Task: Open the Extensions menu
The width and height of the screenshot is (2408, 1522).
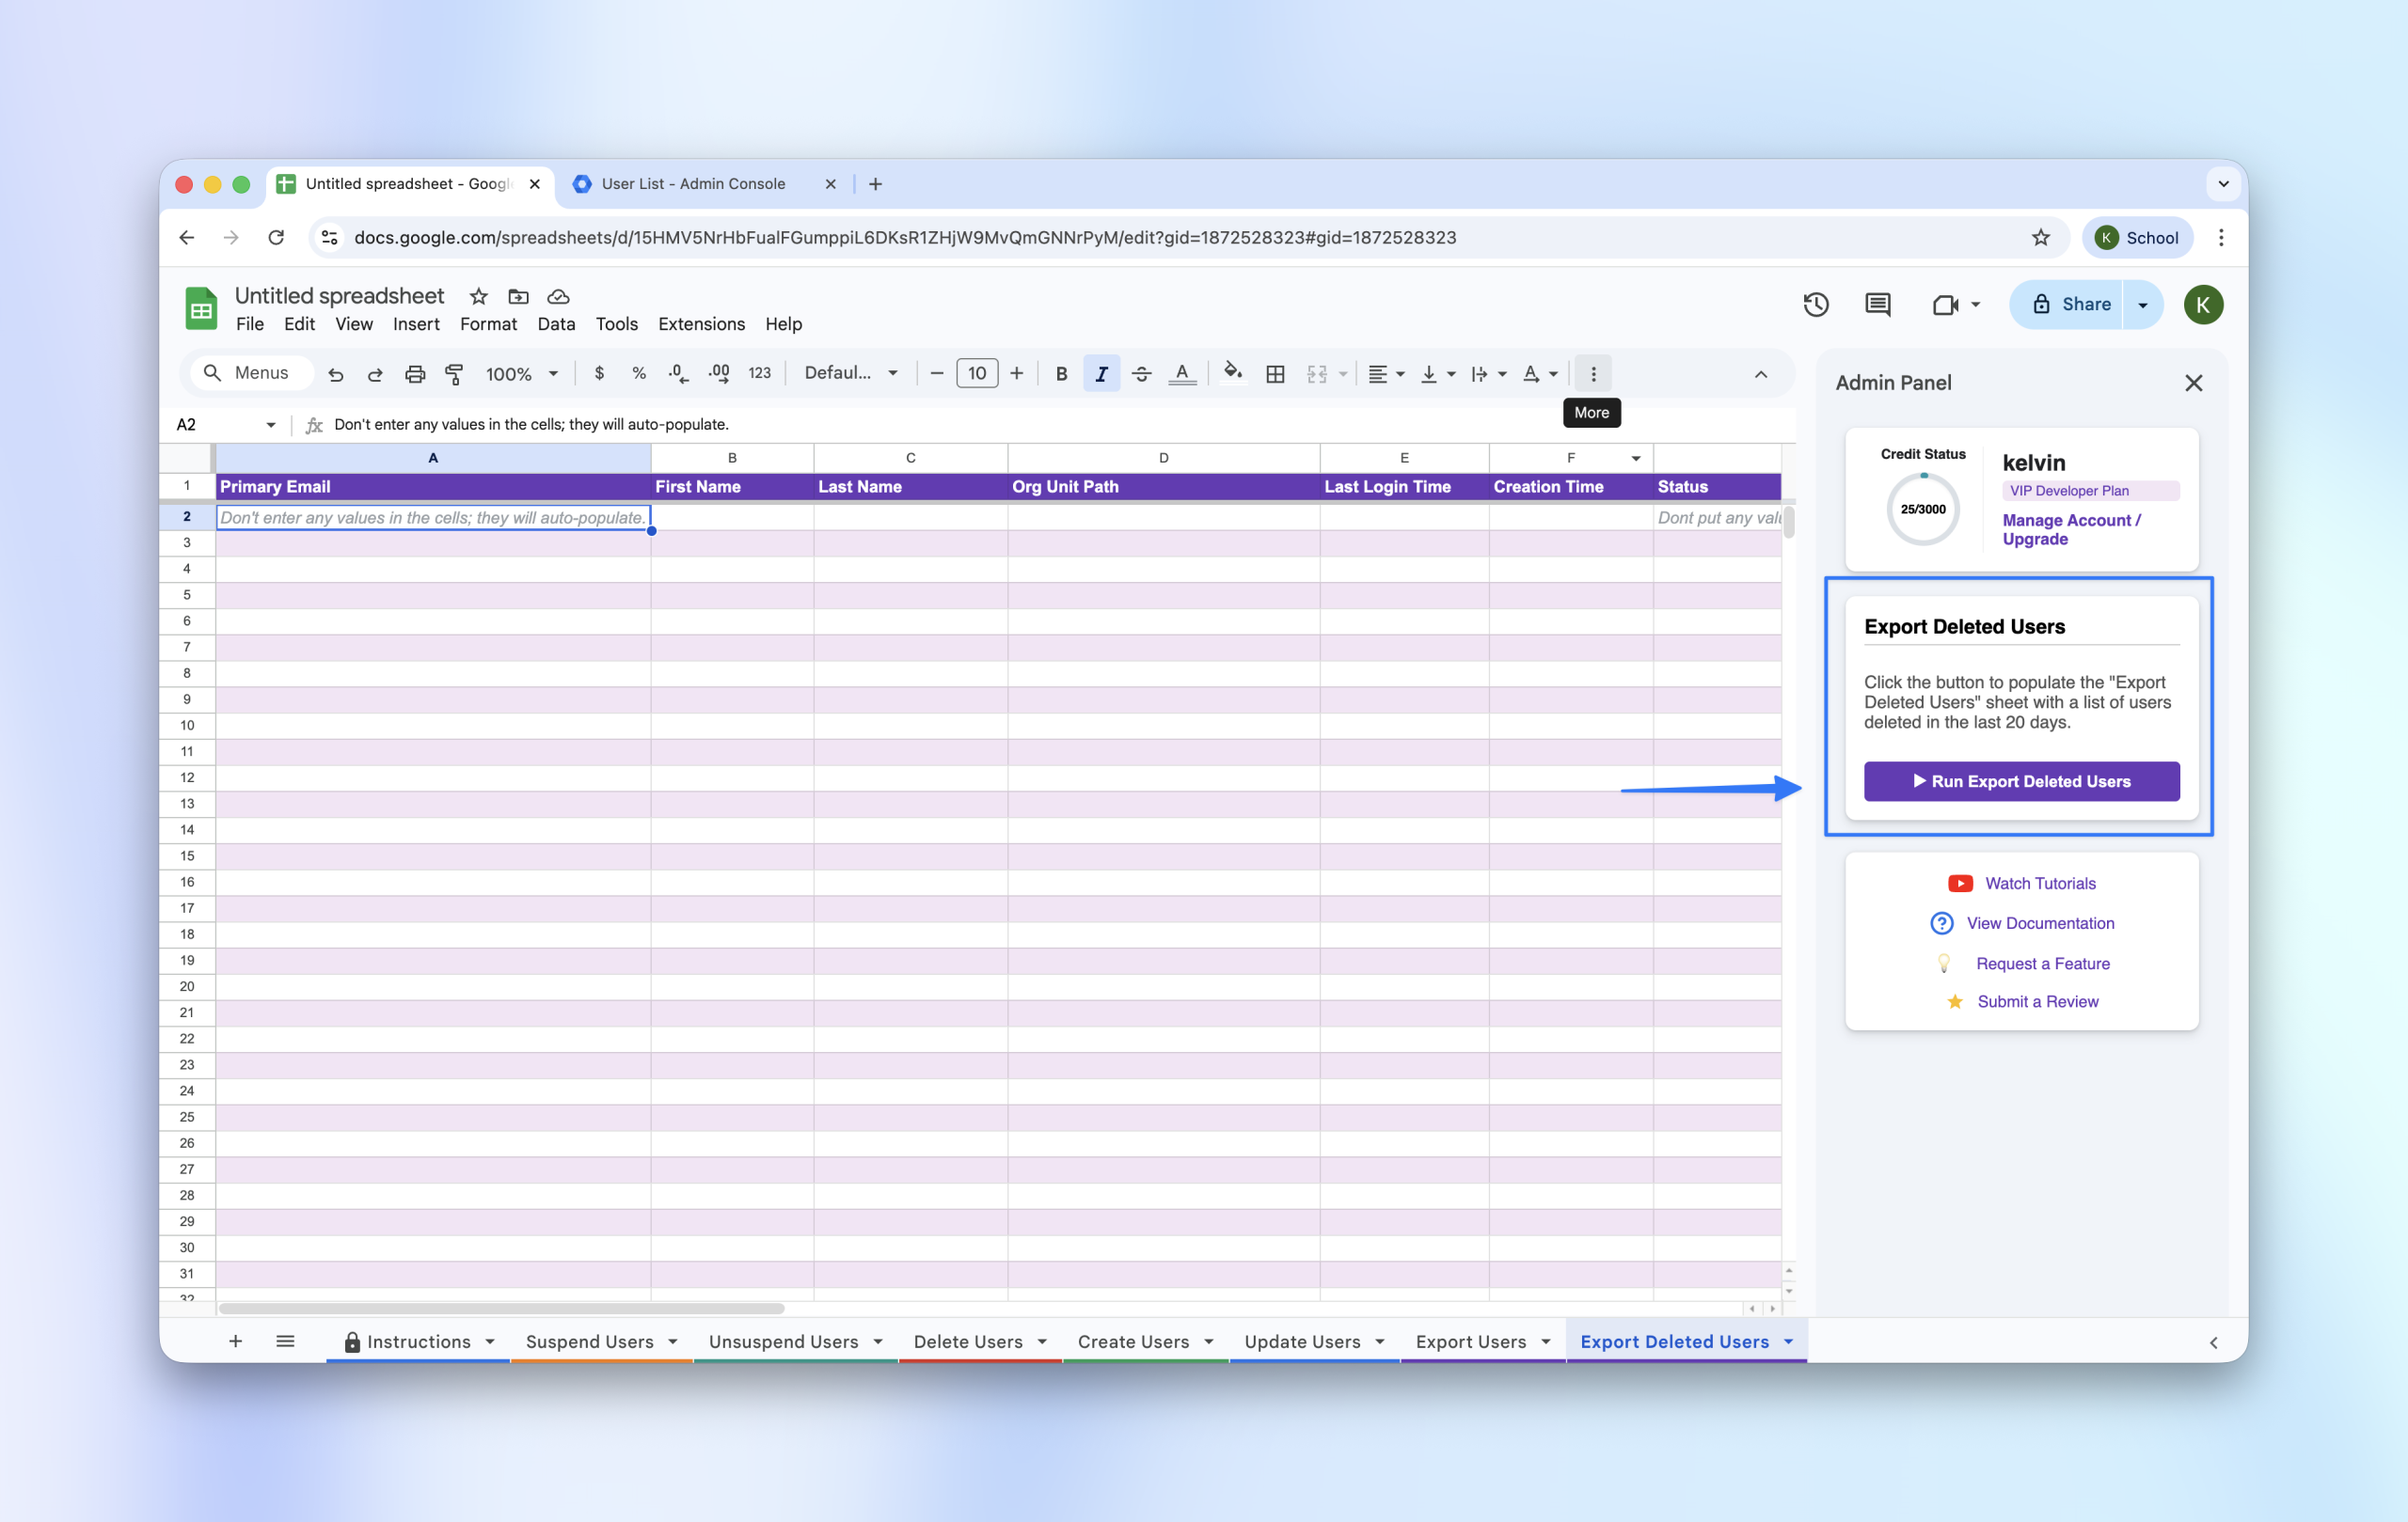Action: (701, 323)
